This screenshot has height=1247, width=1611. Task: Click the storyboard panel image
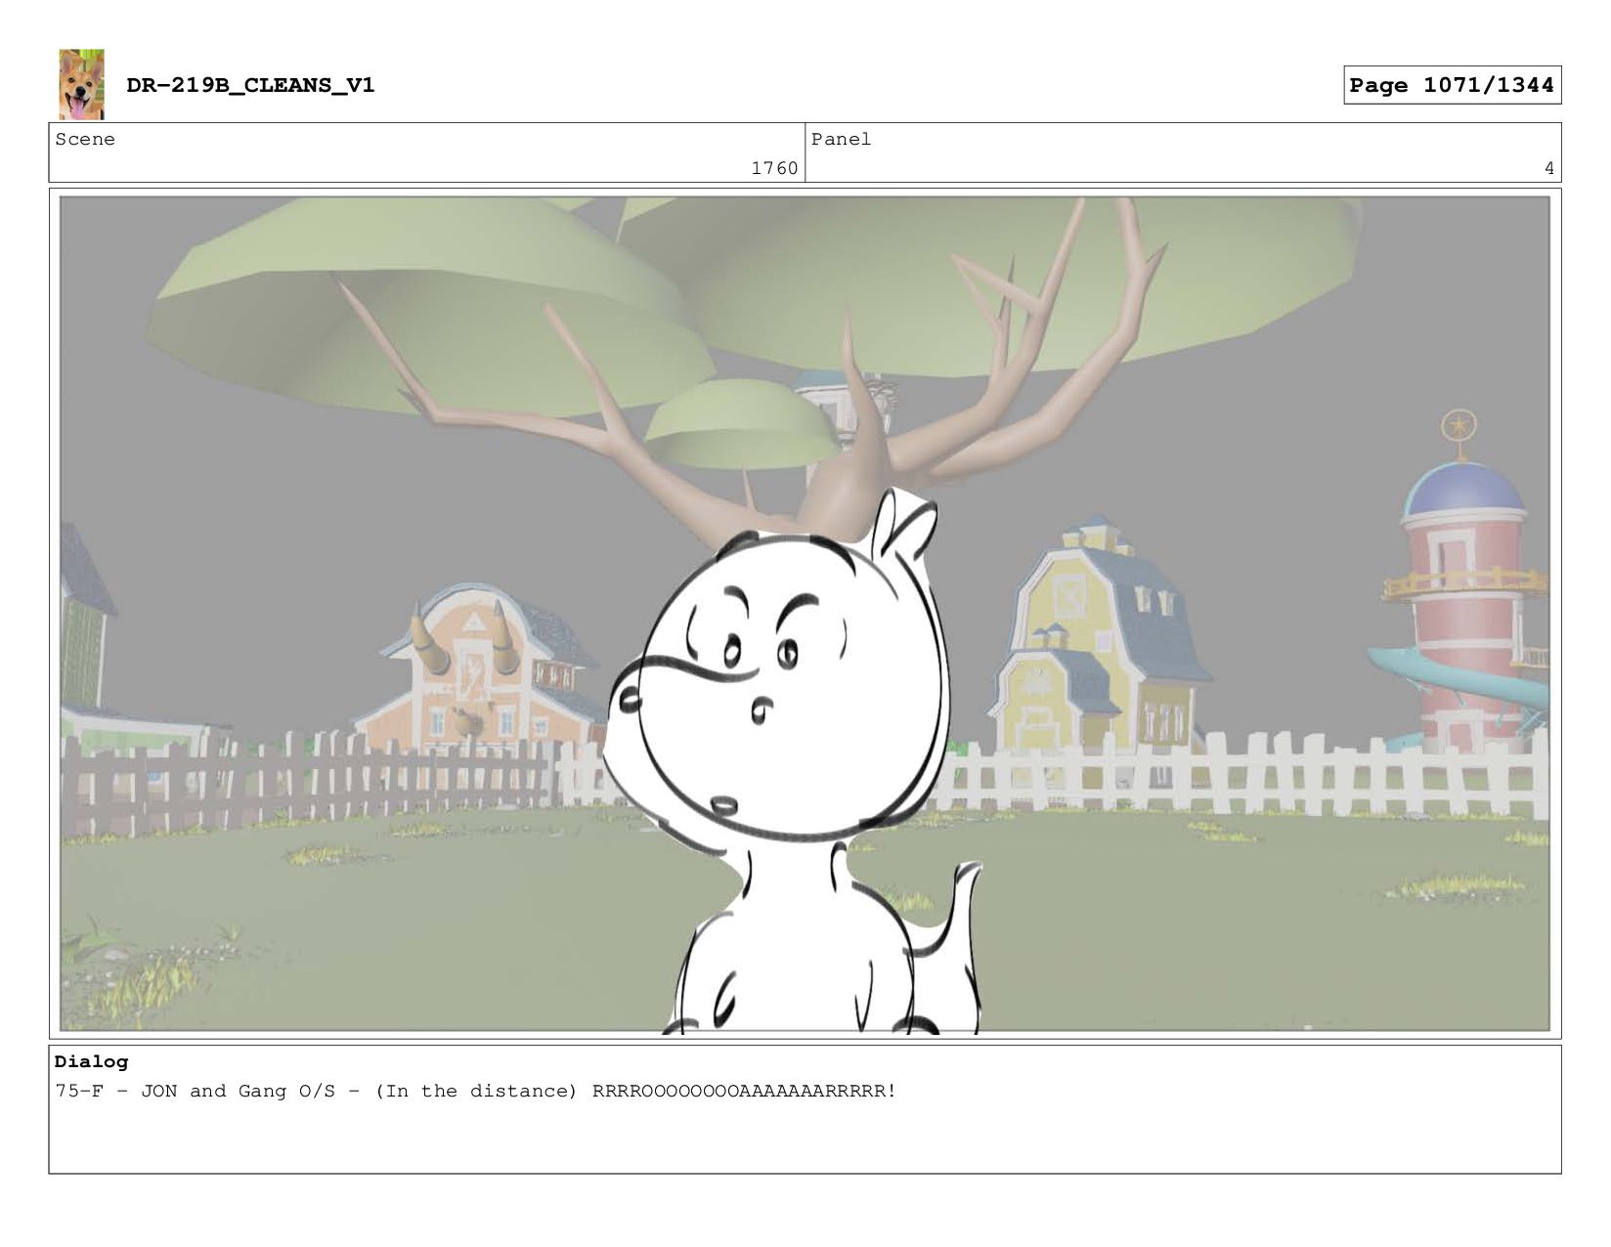point(805,614)
